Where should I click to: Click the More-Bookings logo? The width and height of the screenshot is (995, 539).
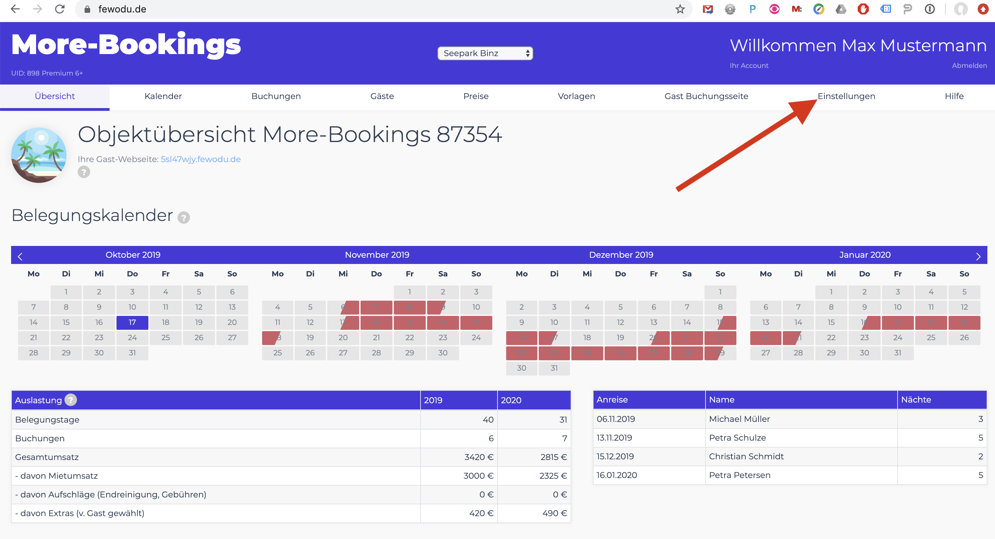(126, 45)
